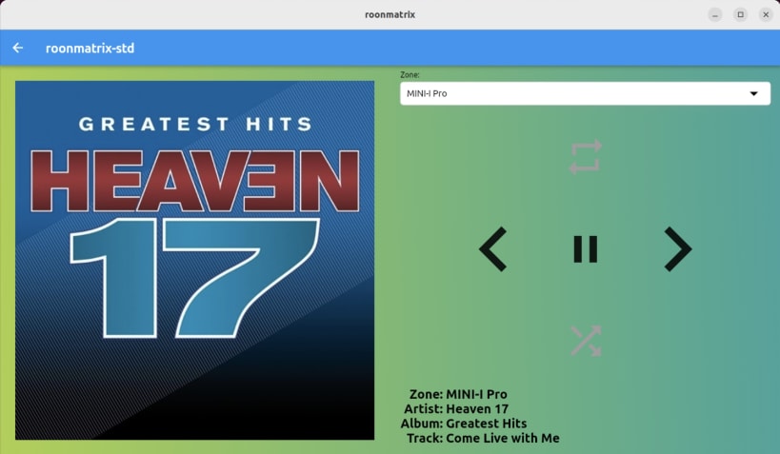Screen dimensions: 780x454
Task: Skip to the next track
Action: point(678,249)
